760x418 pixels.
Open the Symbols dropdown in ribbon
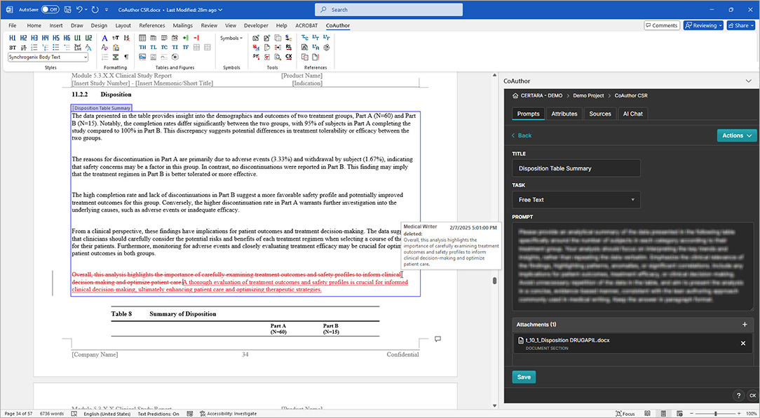(231, 38)
